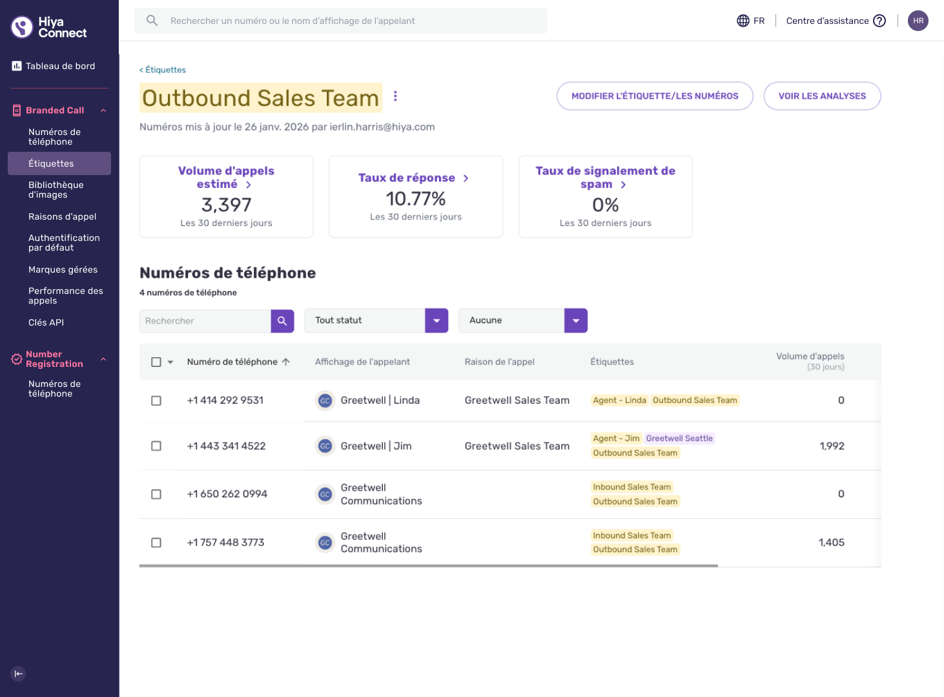This screenshot has height=697, width=944.
Task: Follow the Étiquettes back link
Action: pos(163,70)
